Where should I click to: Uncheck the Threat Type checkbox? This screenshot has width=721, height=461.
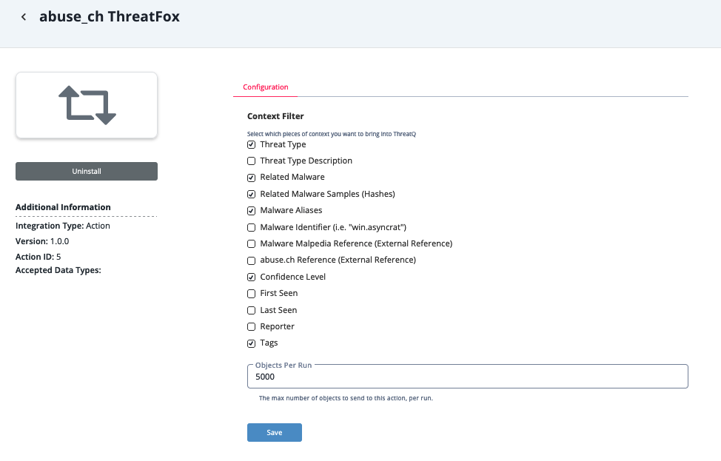251,145
